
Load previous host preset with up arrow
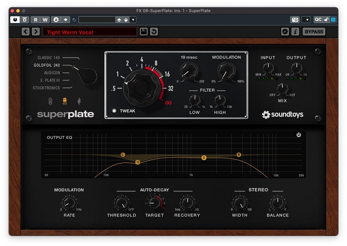119,20
